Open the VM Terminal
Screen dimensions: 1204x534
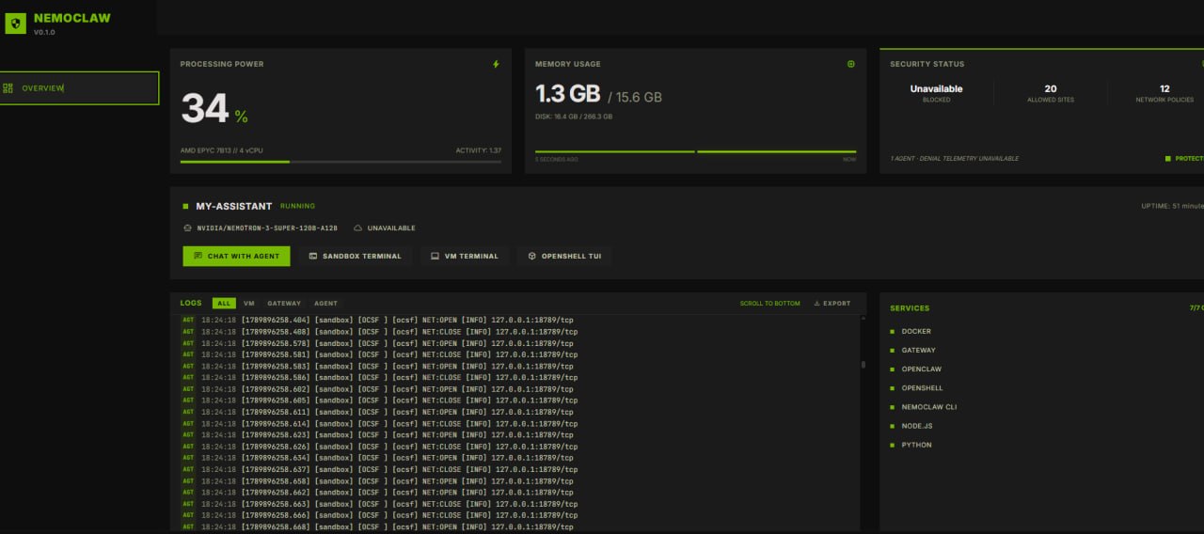pyautogui.click(x=465, y=256)
